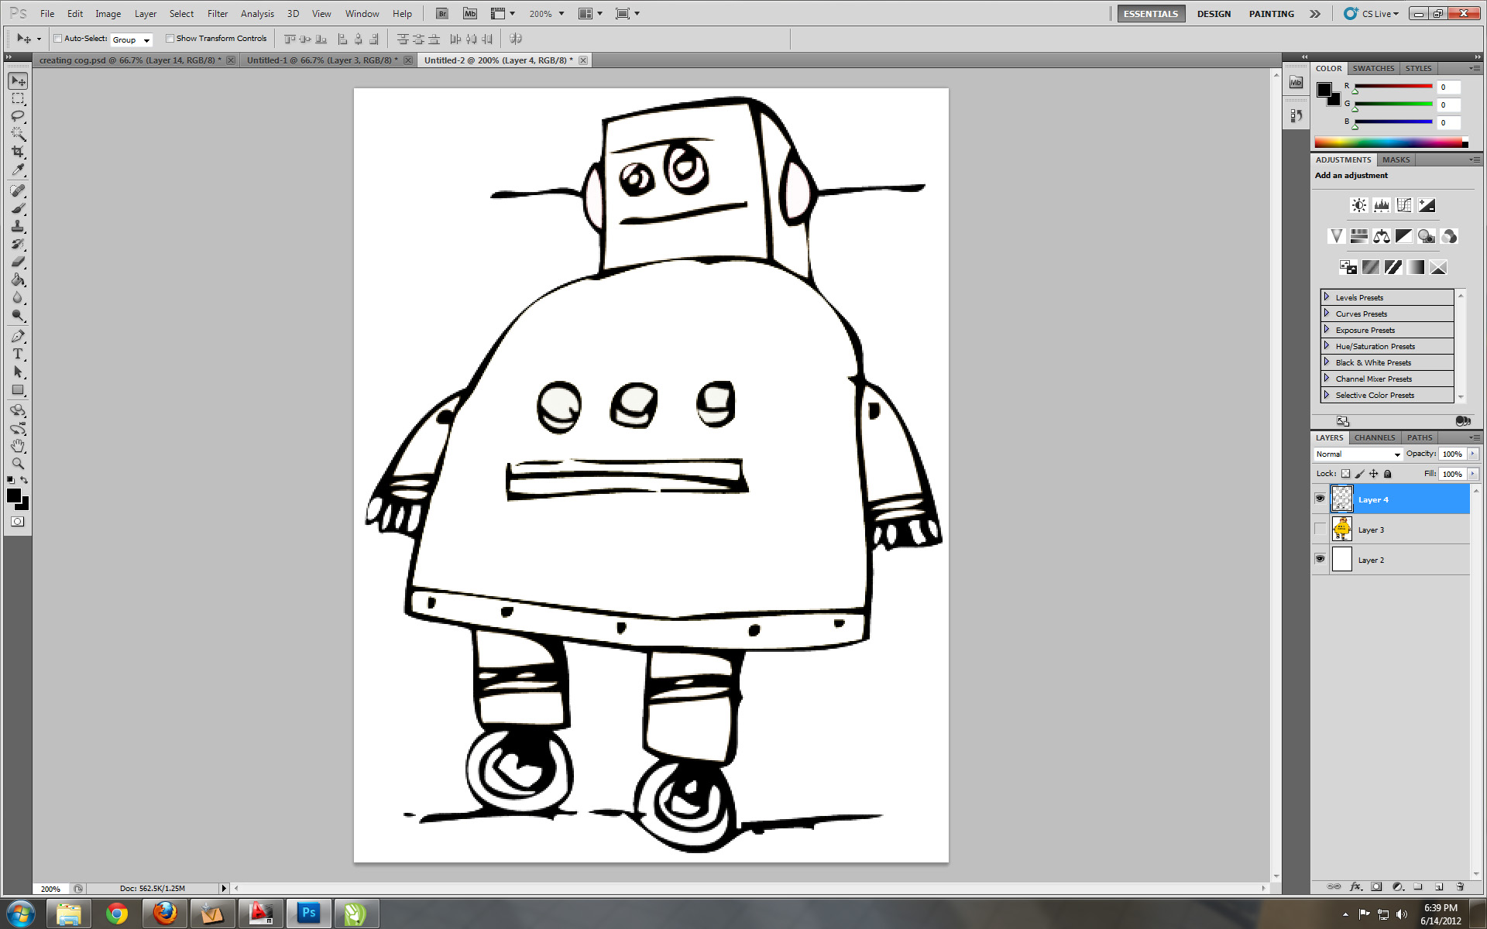Toggle lock image pixels brush icon
1487x929 pixels.
[x=1359, y=474]
